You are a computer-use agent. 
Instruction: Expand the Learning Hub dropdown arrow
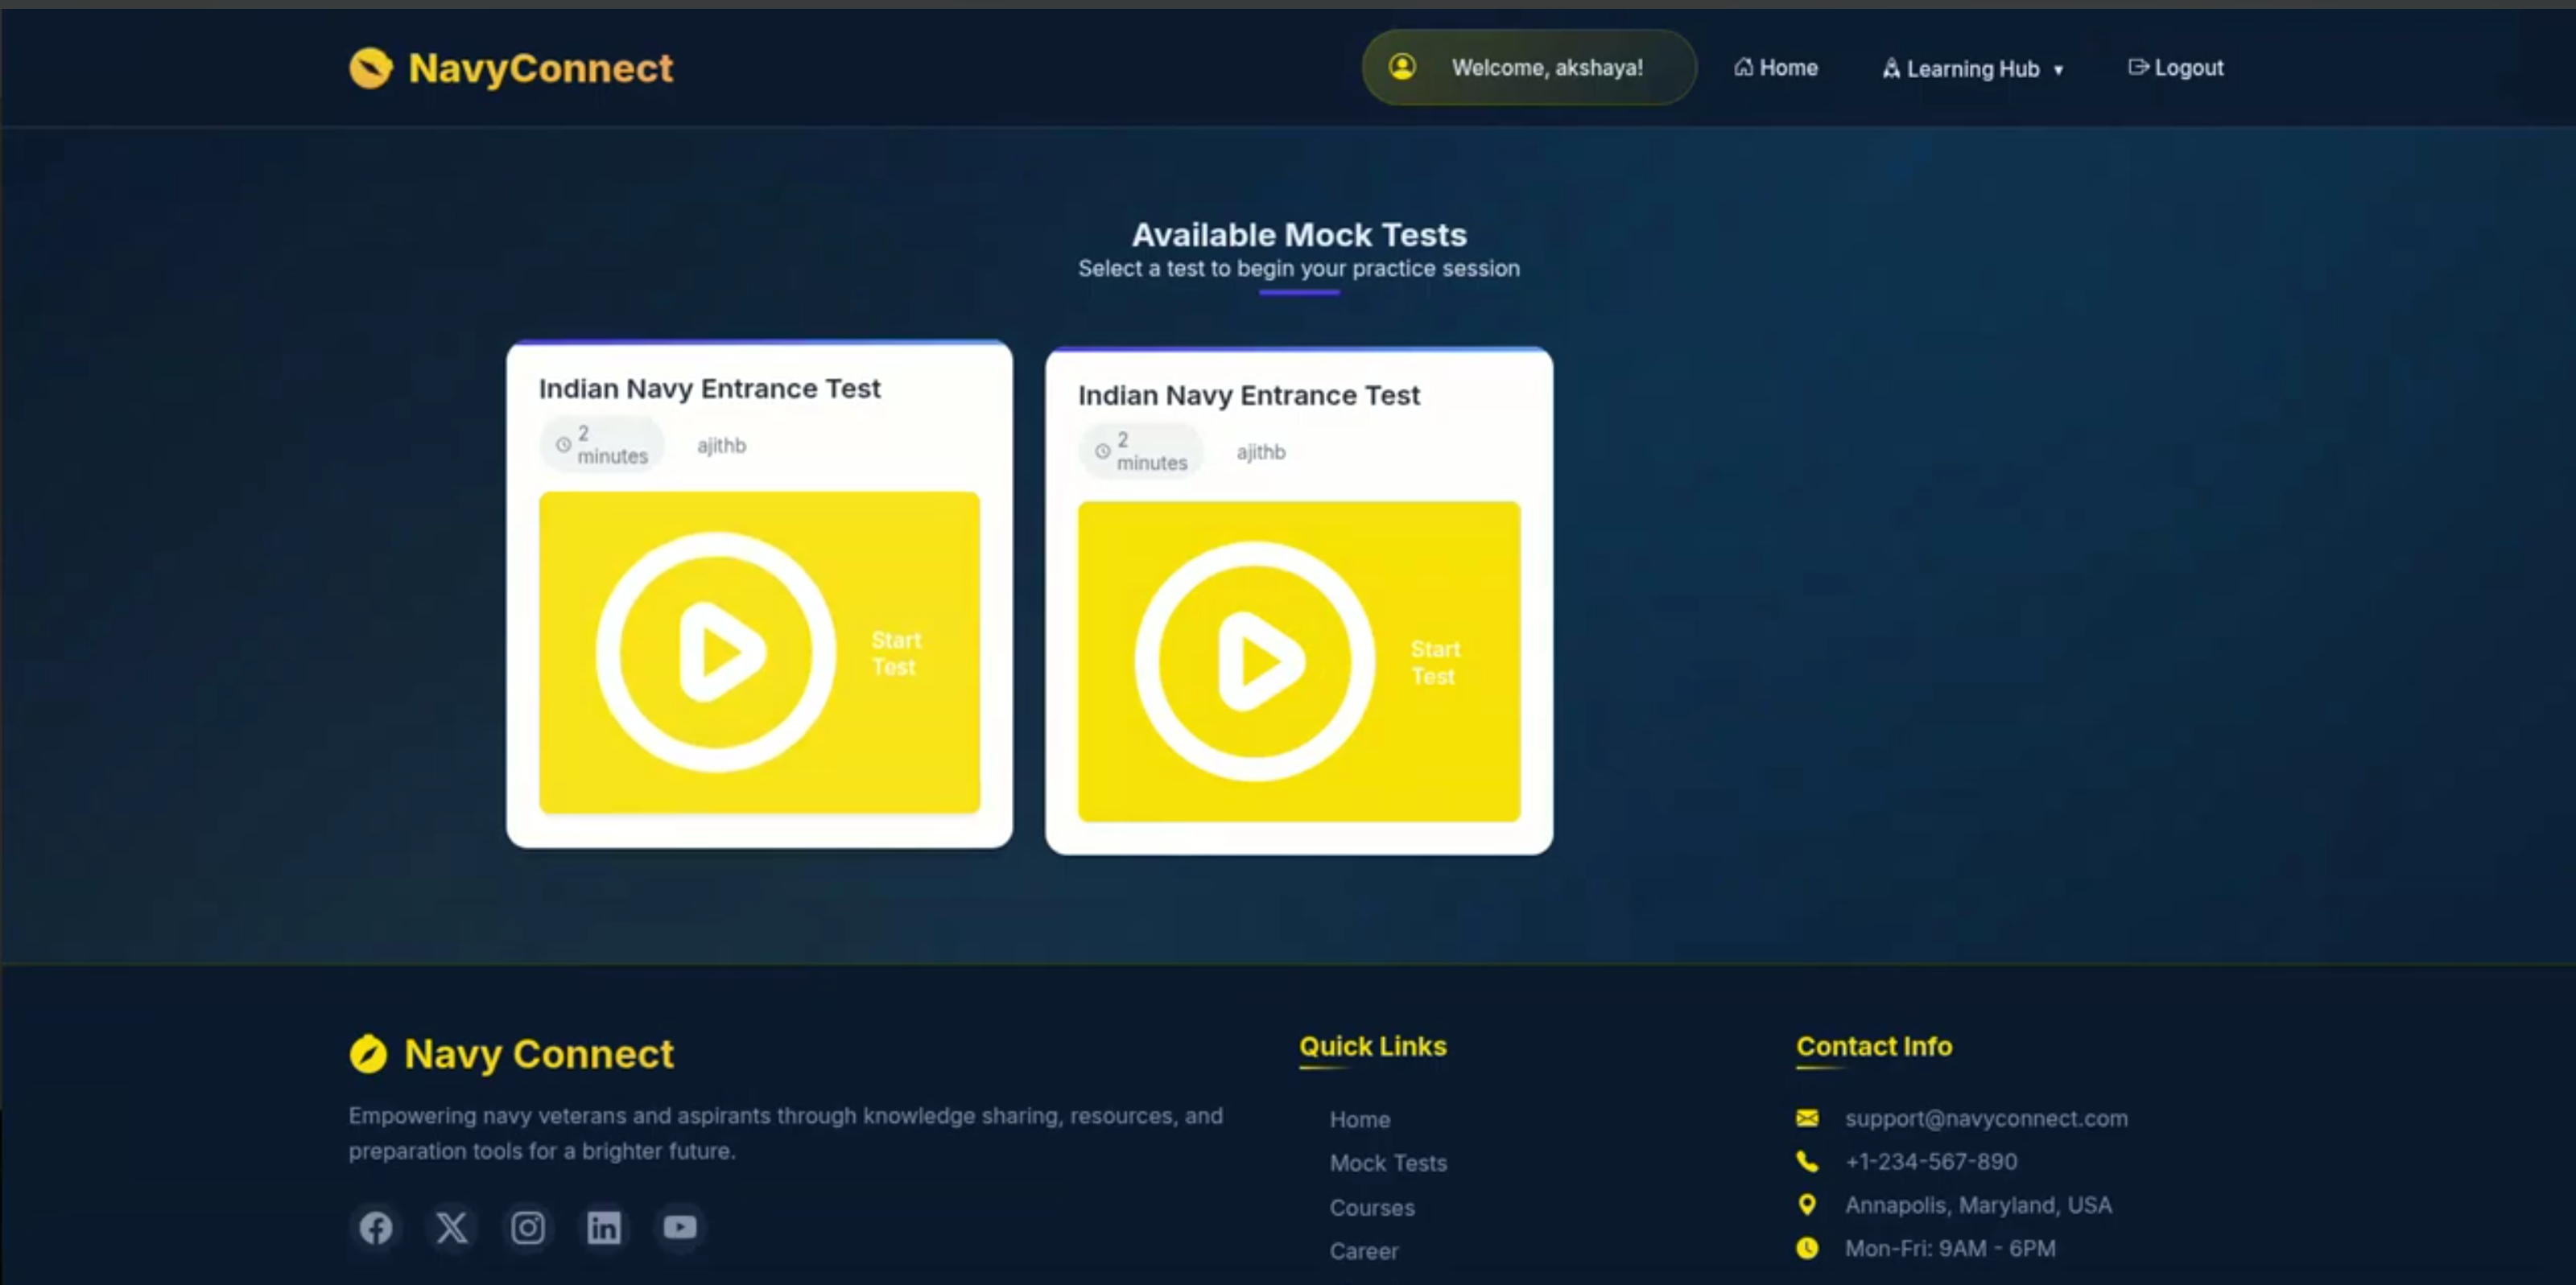pyautogui.click(x=2058, y=70)
